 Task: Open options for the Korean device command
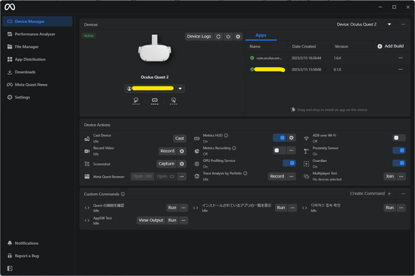pos(401,208)
